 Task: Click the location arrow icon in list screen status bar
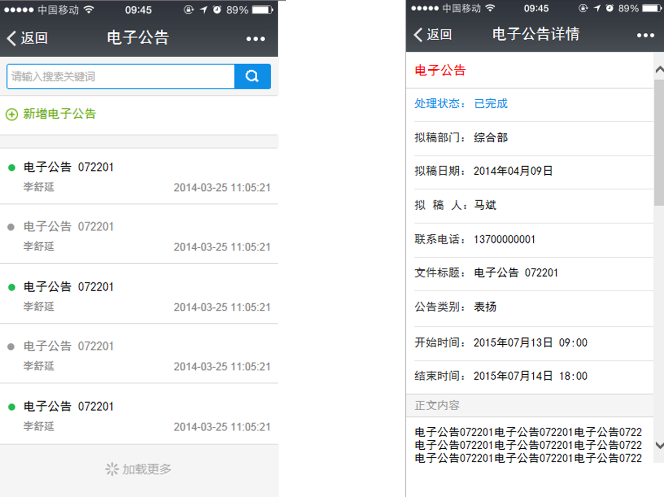[x=203, y=10]
